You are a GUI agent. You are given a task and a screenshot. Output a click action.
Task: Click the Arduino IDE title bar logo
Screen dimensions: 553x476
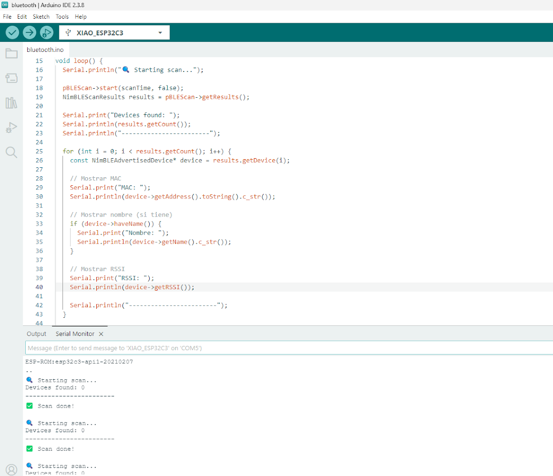5,5
